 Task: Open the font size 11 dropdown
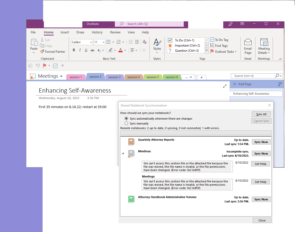[x=103, y=42]
